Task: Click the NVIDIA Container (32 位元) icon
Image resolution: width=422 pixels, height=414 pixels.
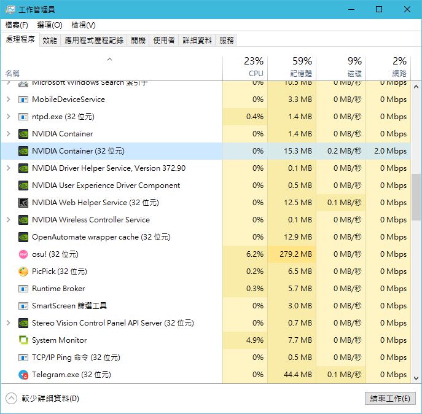Action: [23, 151]
